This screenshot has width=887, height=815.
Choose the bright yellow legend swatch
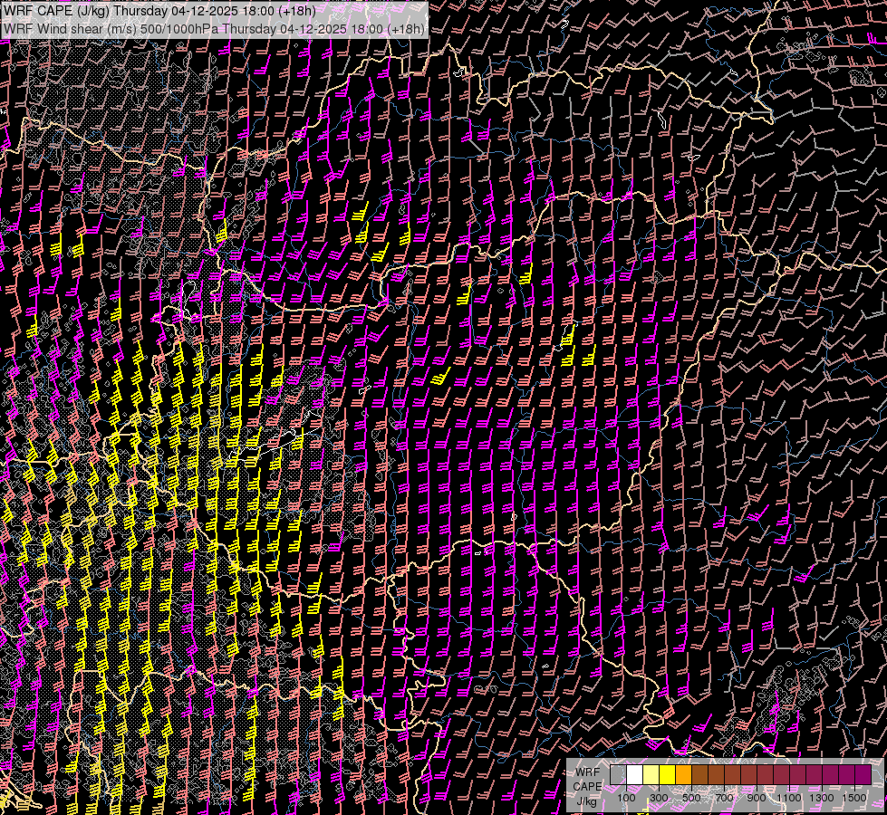tap(667, 775)
